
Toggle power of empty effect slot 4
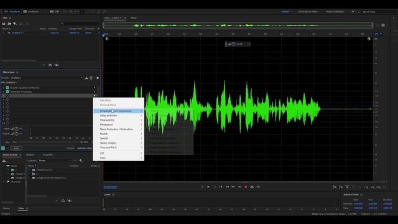click(7, 100)
